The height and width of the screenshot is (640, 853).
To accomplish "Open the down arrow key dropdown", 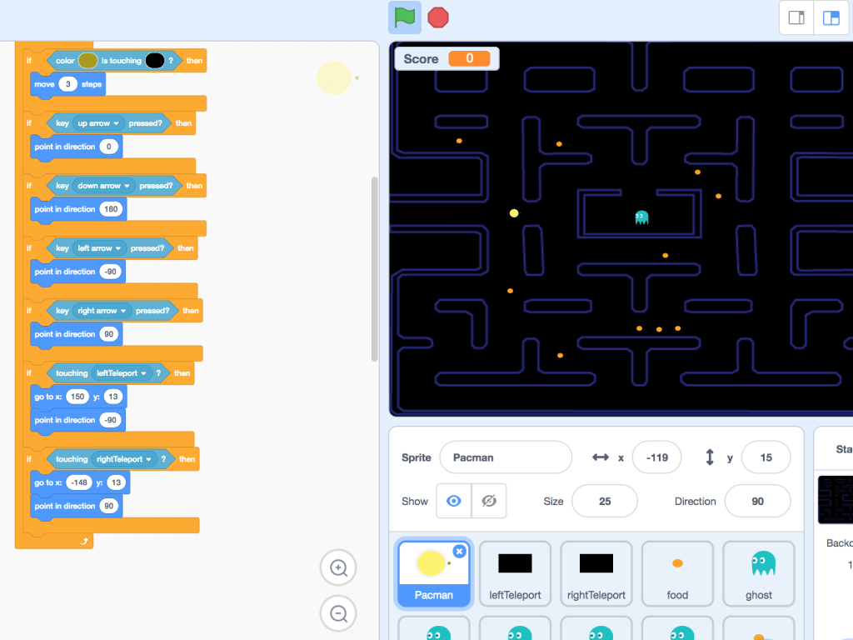I will point(103,186).
